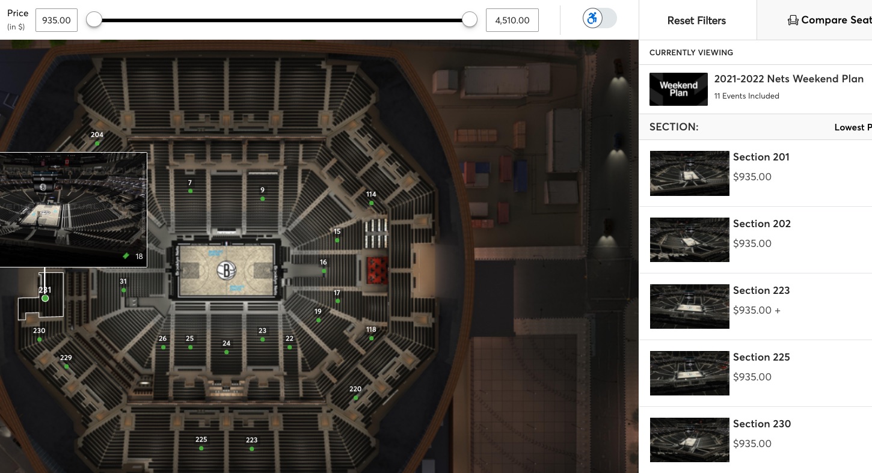This screenshot has width=872, height=473.
Task: Select section 16 marker on map
Action: coord(324,271)
